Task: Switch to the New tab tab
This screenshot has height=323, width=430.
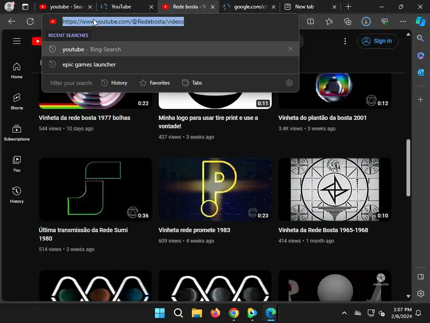Action: (x=309, y=7)
